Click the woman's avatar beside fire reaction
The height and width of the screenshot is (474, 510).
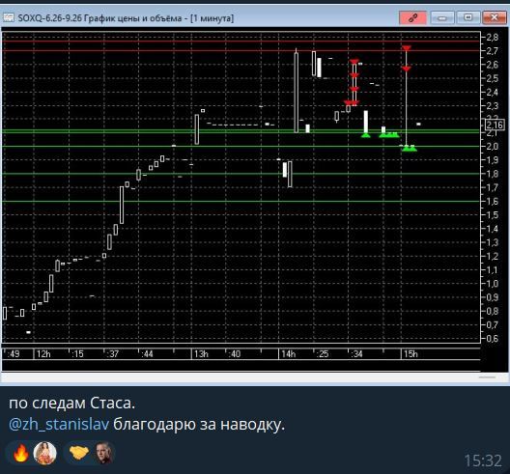coord(44,453)
